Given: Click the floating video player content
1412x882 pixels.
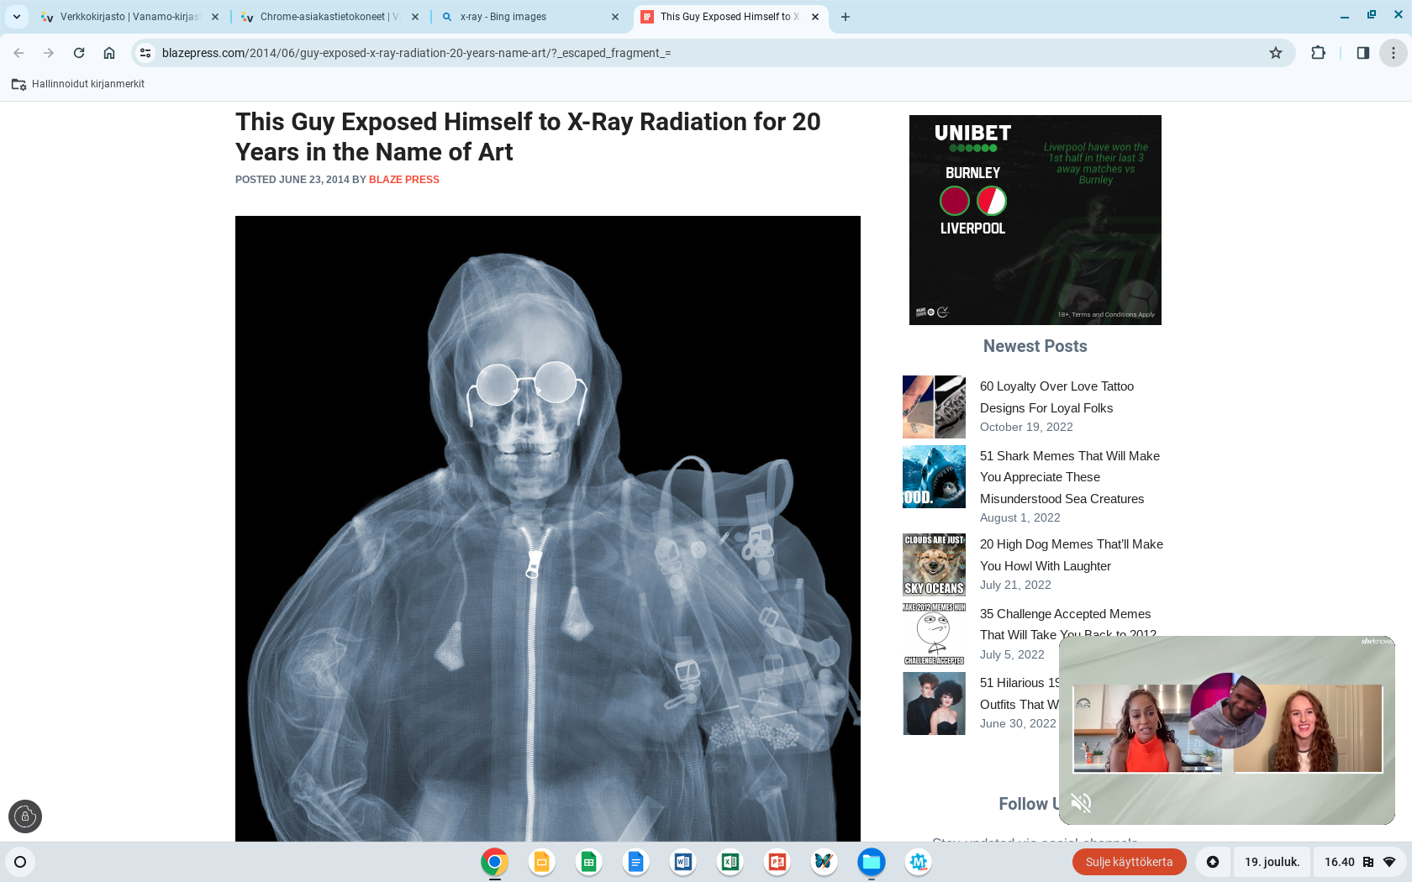Looking at the screenshot, I should click(x=1227, y=729).
